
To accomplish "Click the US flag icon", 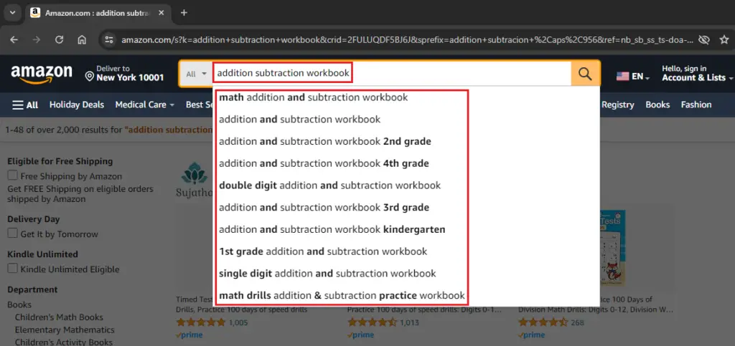I will click(622, 76).
